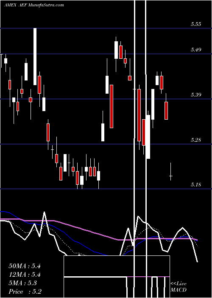Image resolution: width=212 pixels, height=298 pixels.
Task: Select the 5.39 price axis label
Action: point(196,95)
